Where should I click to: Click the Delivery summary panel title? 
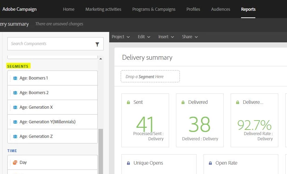[147, 58]
